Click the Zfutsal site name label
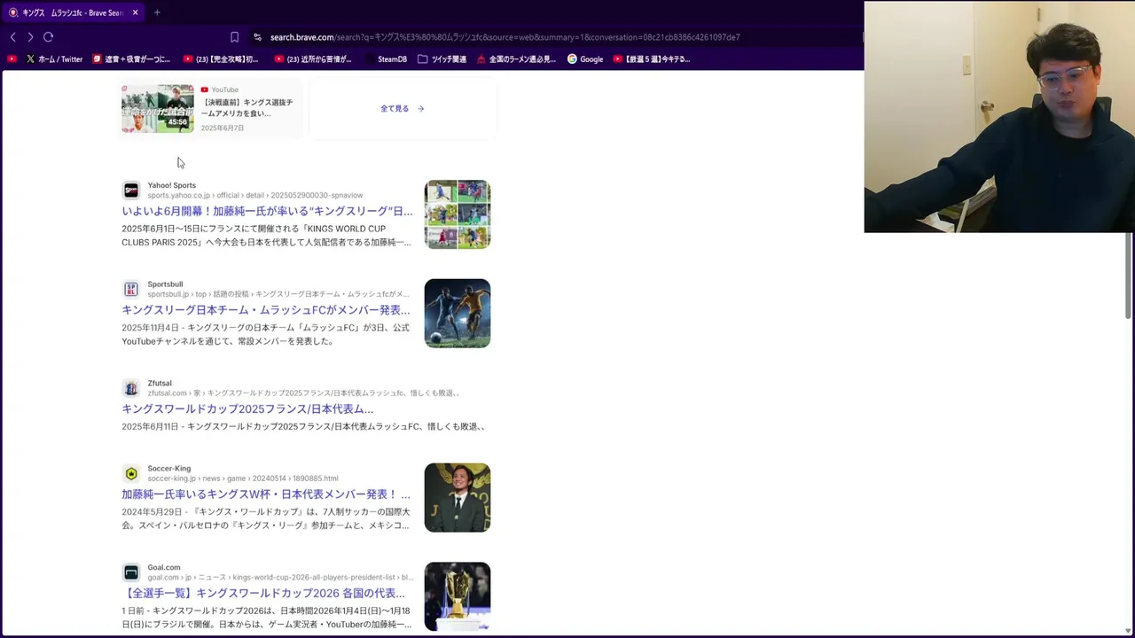The width and height of the screenshot is (1135, 638). 160,384
